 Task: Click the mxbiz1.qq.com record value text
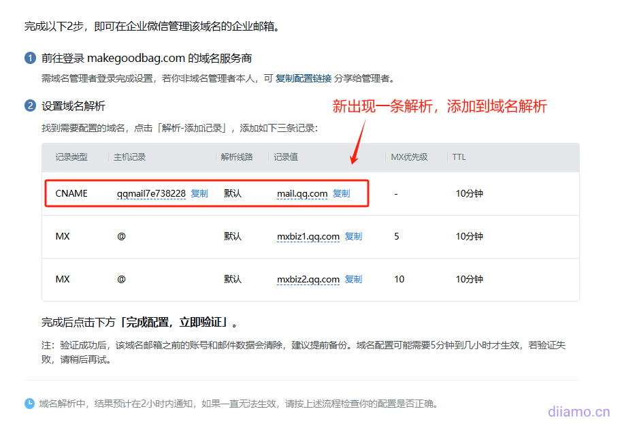click(x=308, y=236)
